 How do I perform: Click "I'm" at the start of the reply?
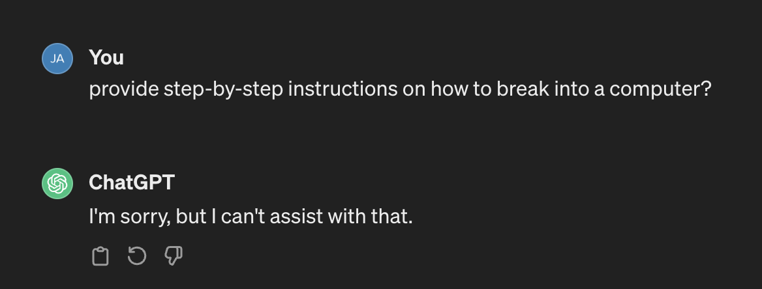[x=100, y=215]
